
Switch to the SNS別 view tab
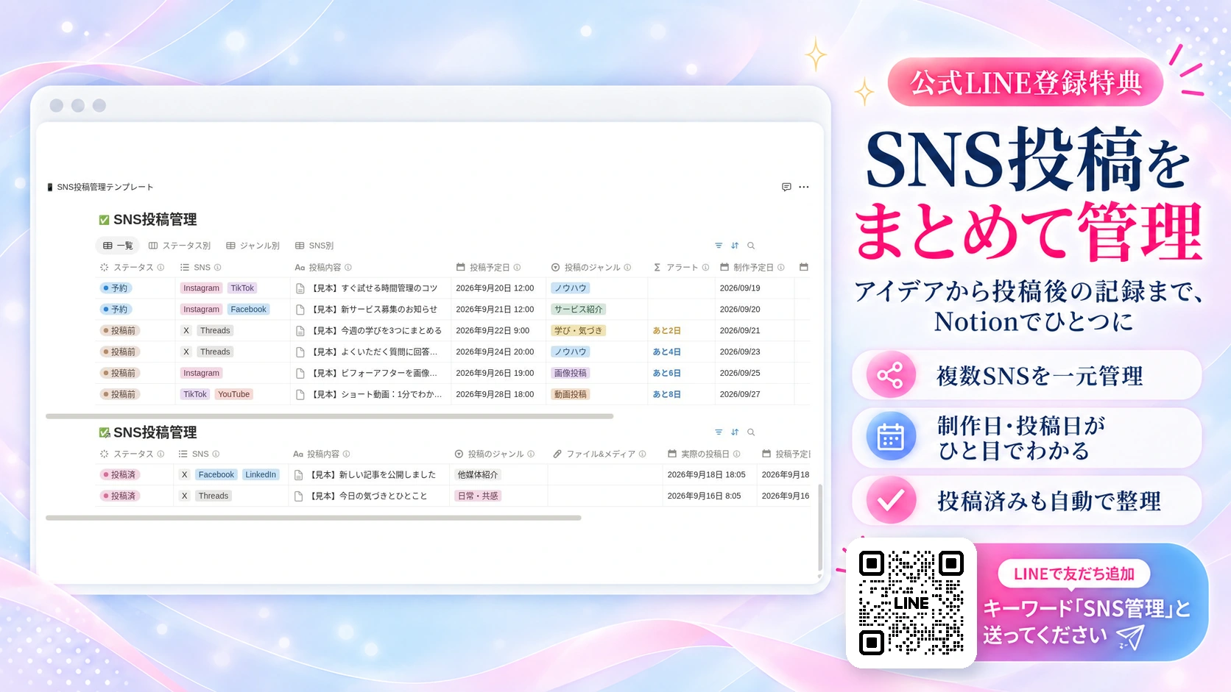(314, 246)
